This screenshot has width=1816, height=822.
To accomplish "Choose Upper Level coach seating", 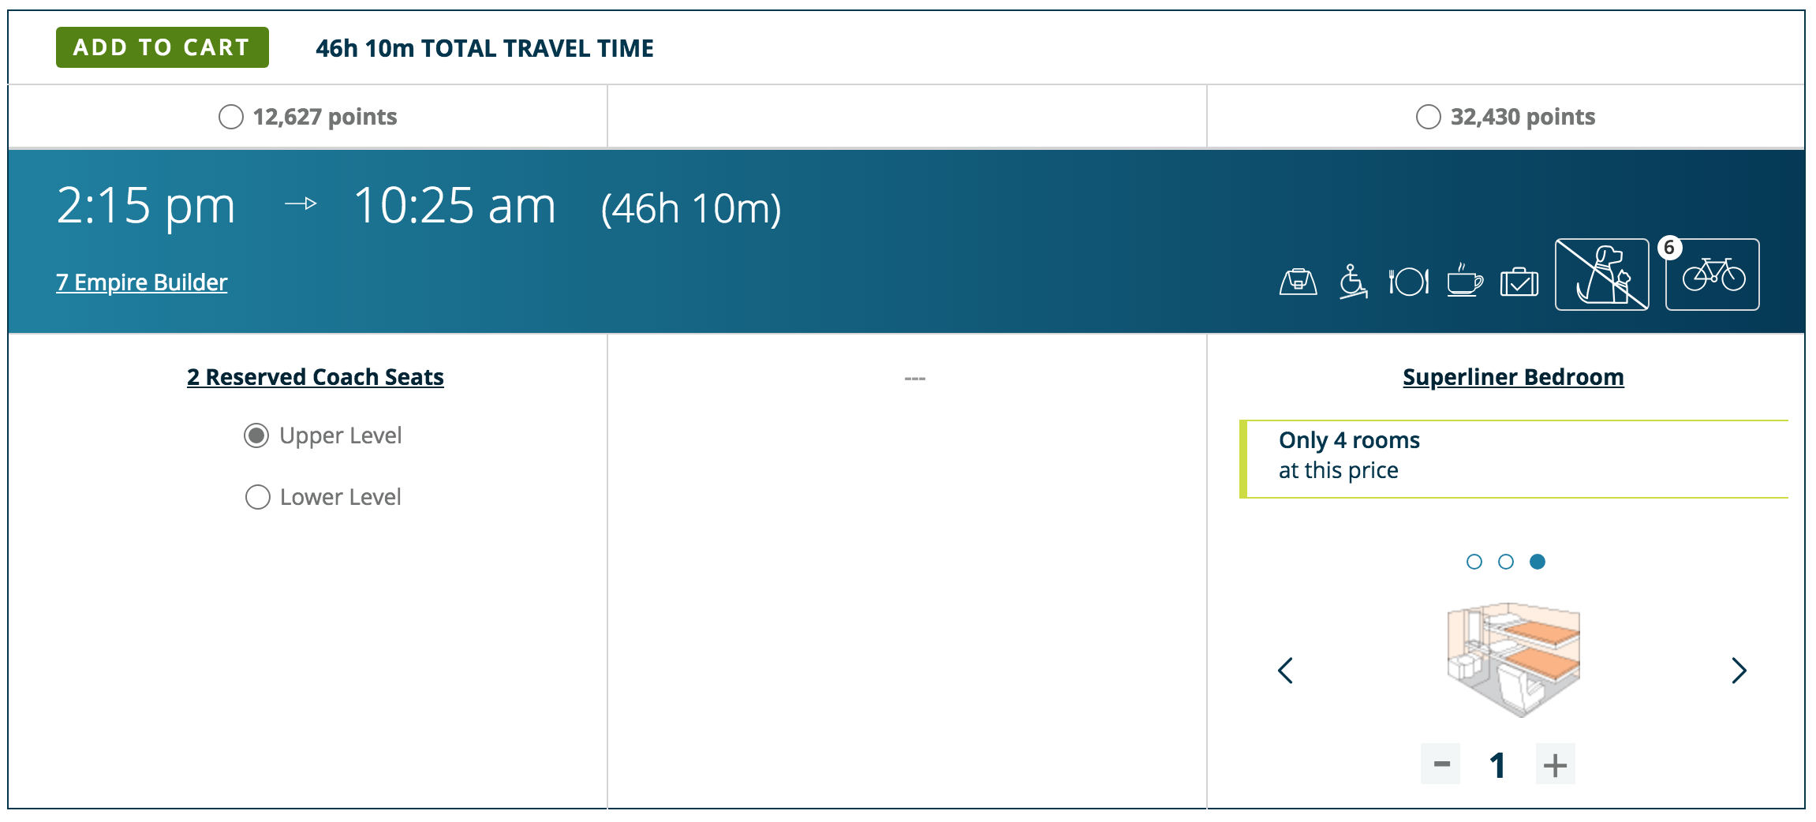I will [x=256, y=435].
